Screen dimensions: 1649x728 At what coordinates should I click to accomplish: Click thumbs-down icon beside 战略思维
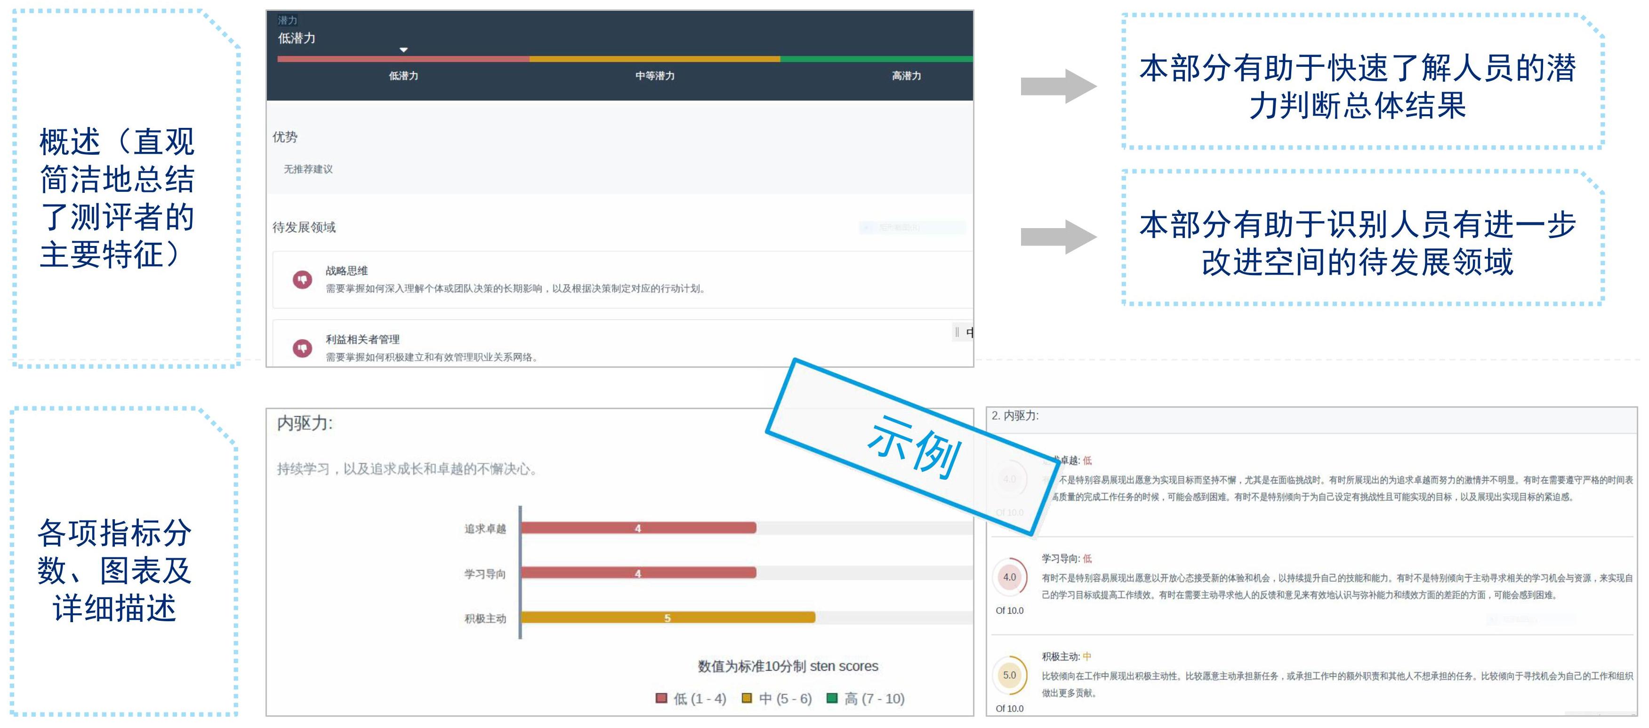[x=302, y=279]
